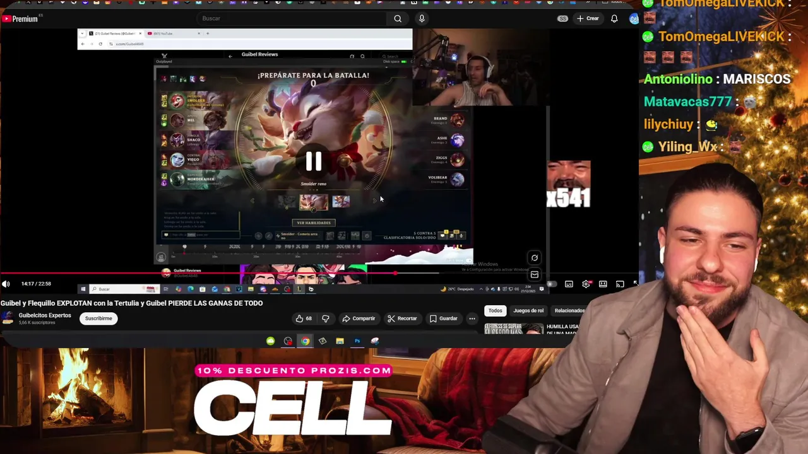Subscribe with the Suscribirme button
Image resolution: width=808 pixels, height=454 pixels.
98,318
